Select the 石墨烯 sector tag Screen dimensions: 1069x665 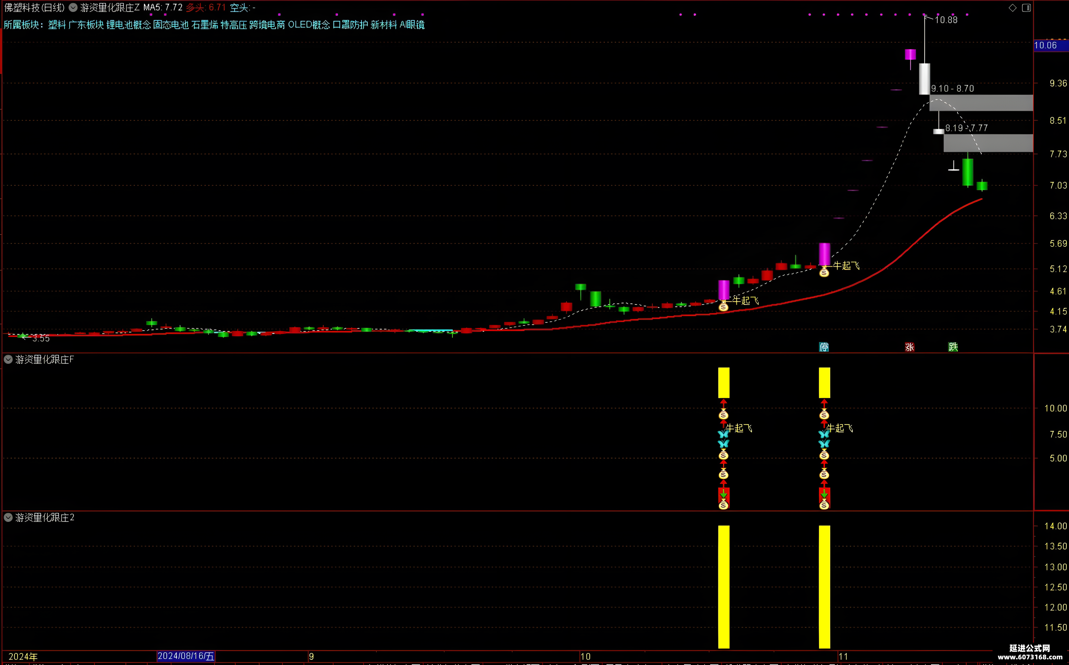(x=205, y=25)
